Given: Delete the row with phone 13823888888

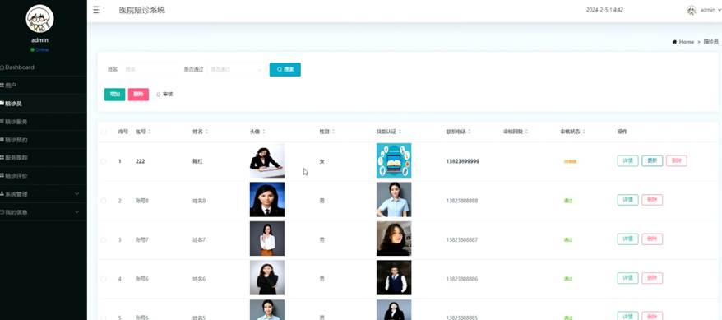Looking at the screenshot, I should tap(652, 200).
